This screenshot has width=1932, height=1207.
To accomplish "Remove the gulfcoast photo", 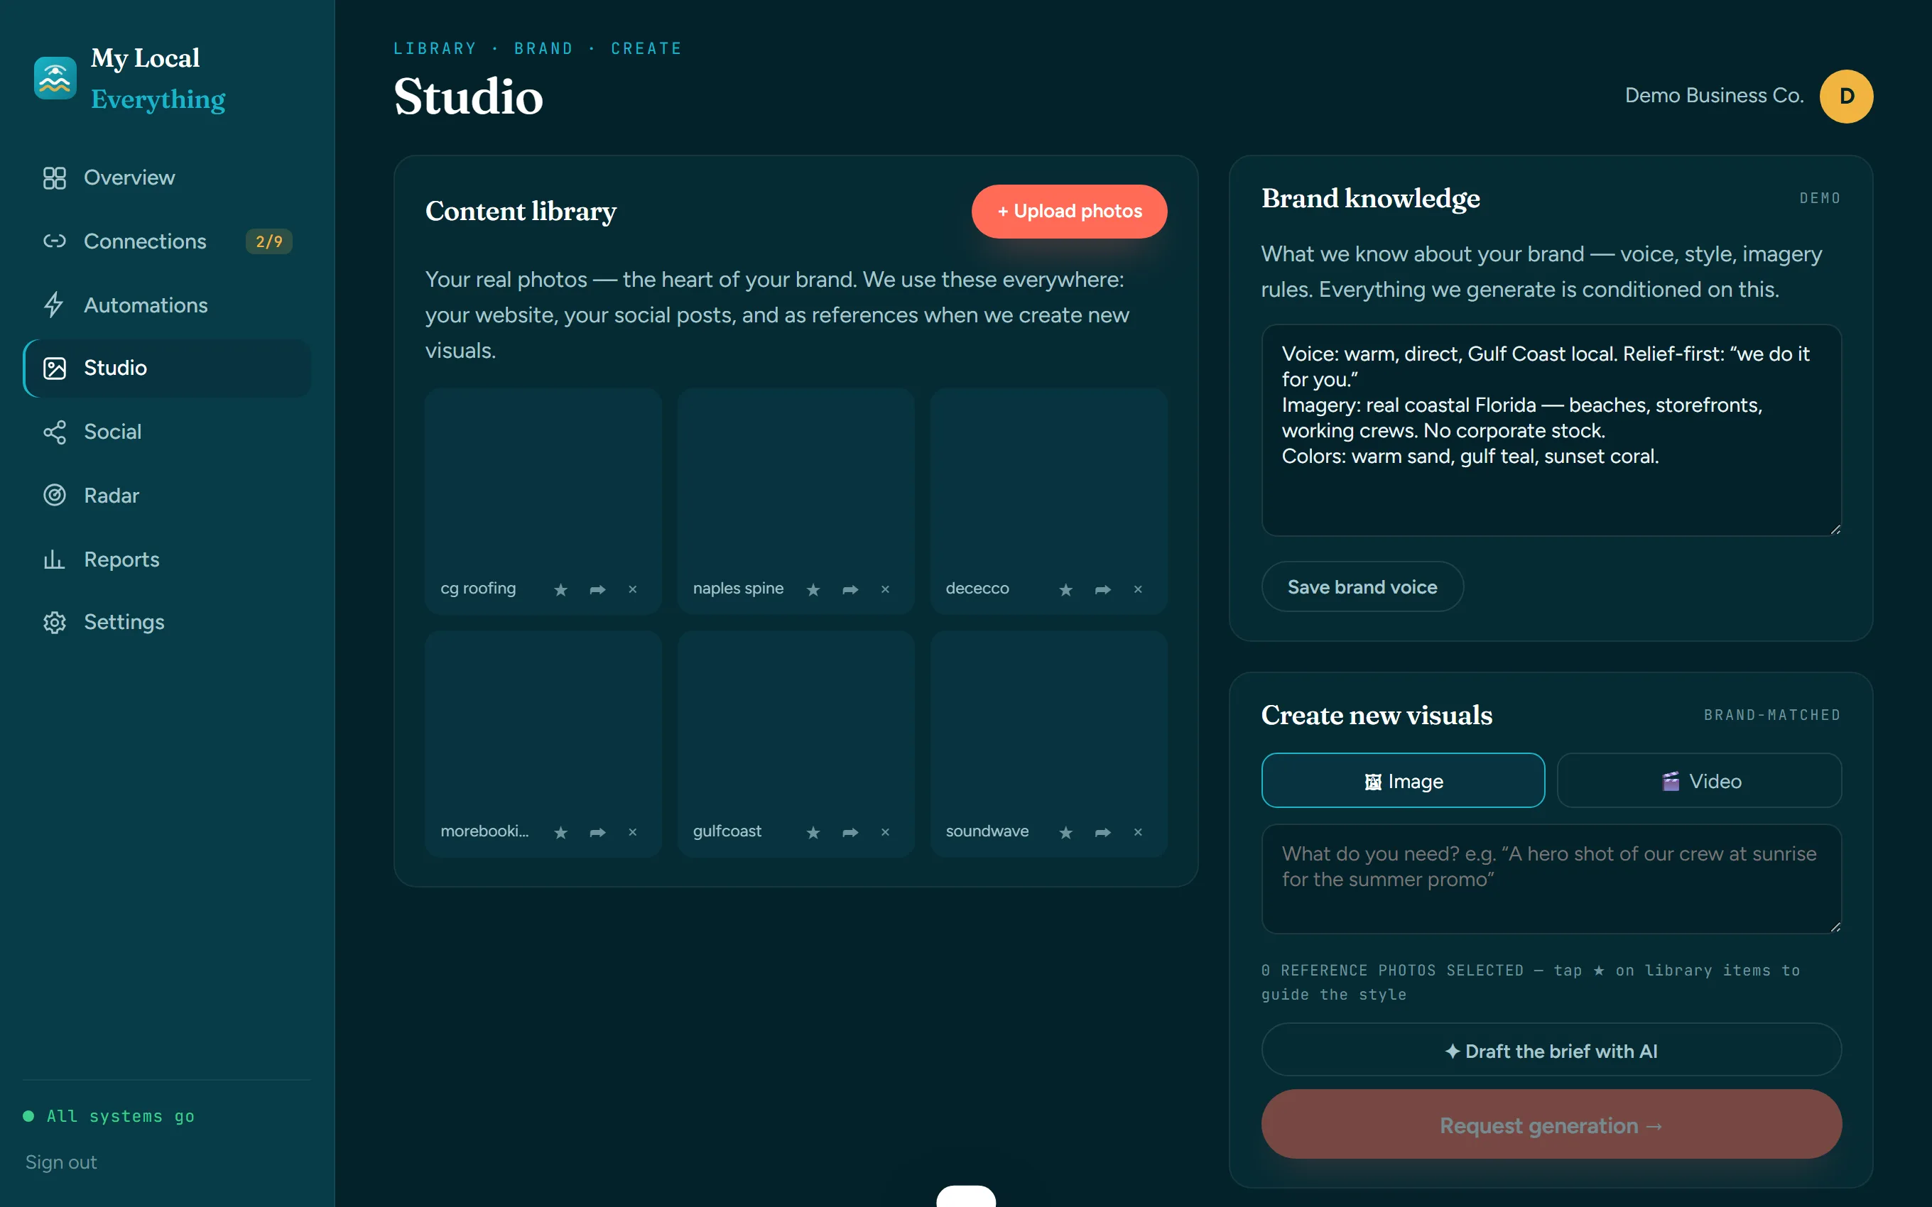I will pyautogui.click(x=884, y=832).
